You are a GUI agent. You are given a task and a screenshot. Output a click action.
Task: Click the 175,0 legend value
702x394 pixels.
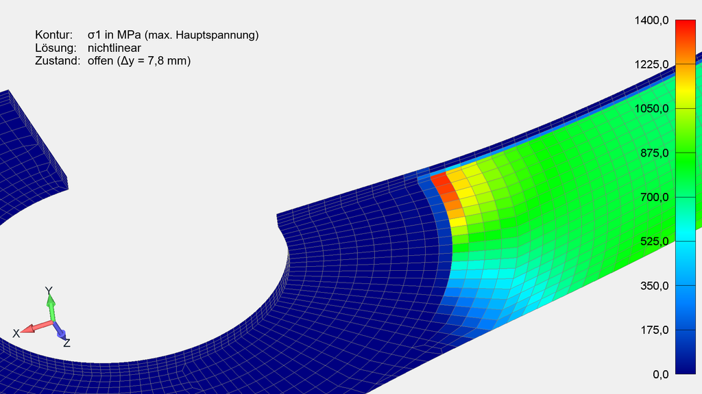[x=654, y=330]
